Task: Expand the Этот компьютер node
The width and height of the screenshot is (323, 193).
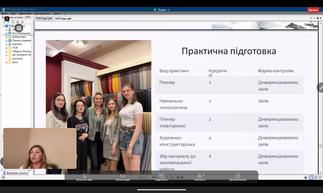Action: 7,33
